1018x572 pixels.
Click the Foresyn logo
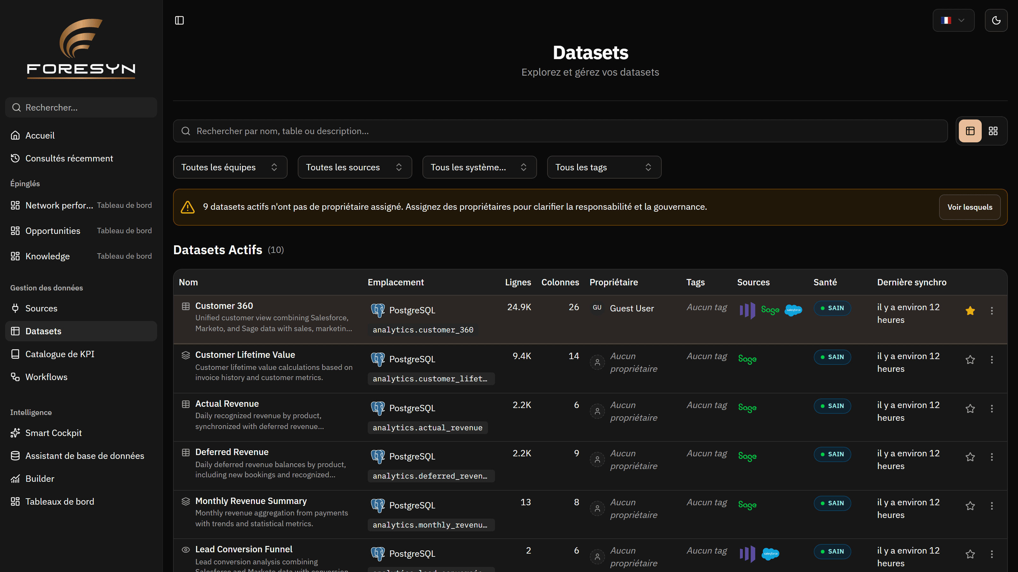(x=81, y=48)
